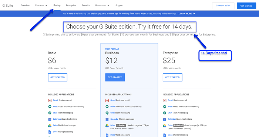Click the Docs icon in Business plan
The width and height of the screenshot is (259, 137).
pyautogui.click(x=107, y=135)
